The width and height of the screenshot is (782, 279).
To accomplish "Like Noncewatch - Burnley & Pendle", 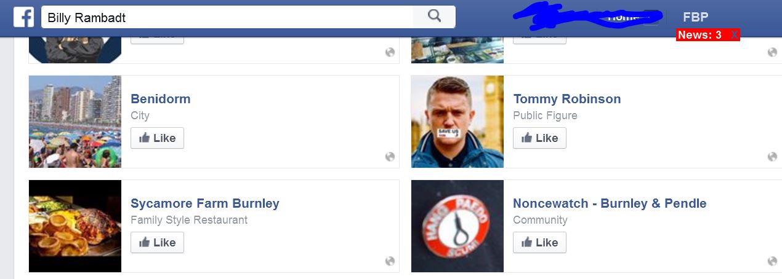I will pos(539,243).
